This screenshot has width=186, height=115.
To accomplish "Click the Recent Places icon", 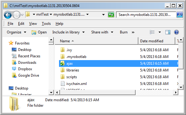I will [x=14, y=56].
